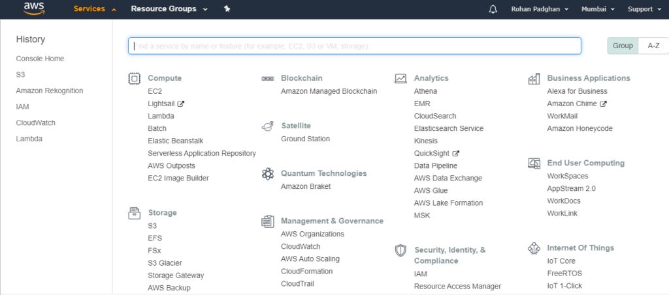Click the pin shortcut icon in navbar
Screen dimensions: 669x295
tap(227, 9)
